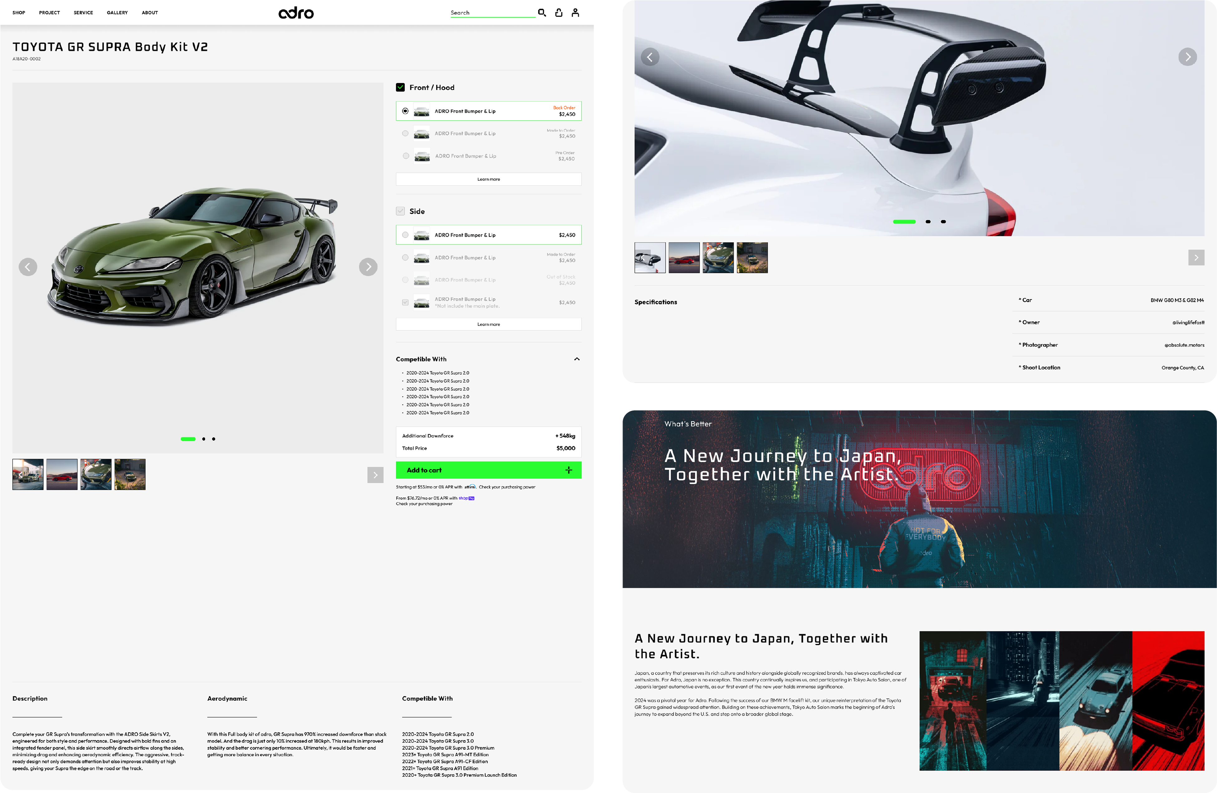Jump to the second slide dot of the Supra carousel
Image resolution: width=1217 pixels, height=793 pixels.
pyautogui.click(x=203, y=439)
